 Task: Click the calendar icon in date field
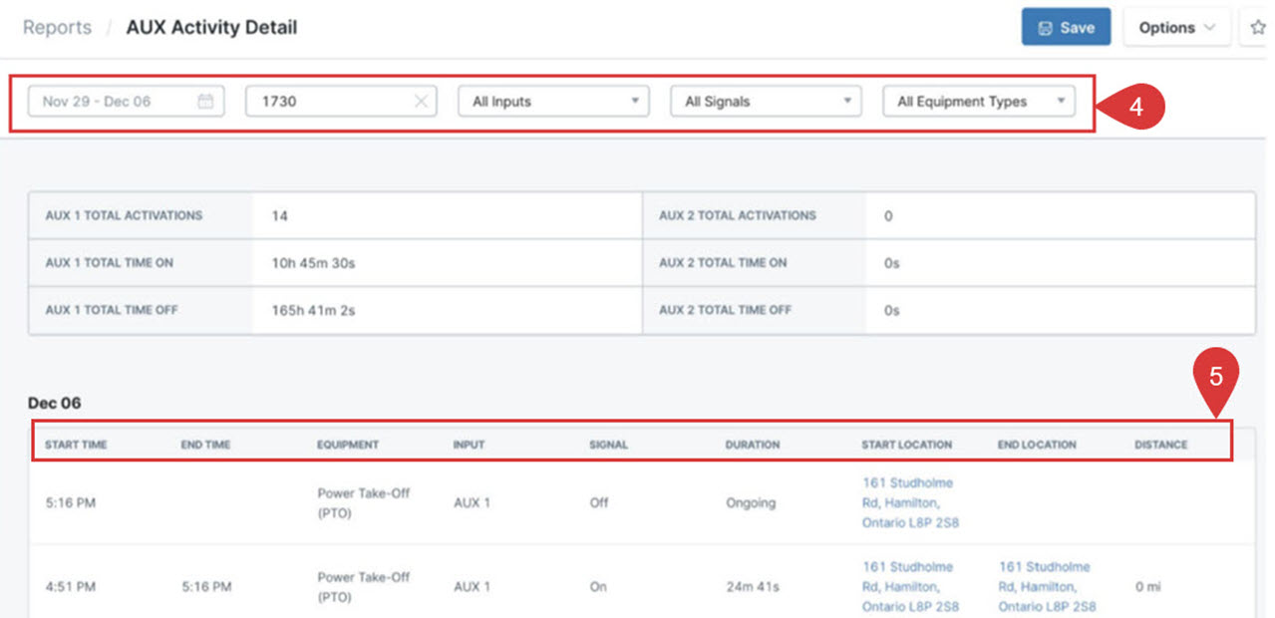[x=205, y=101]
